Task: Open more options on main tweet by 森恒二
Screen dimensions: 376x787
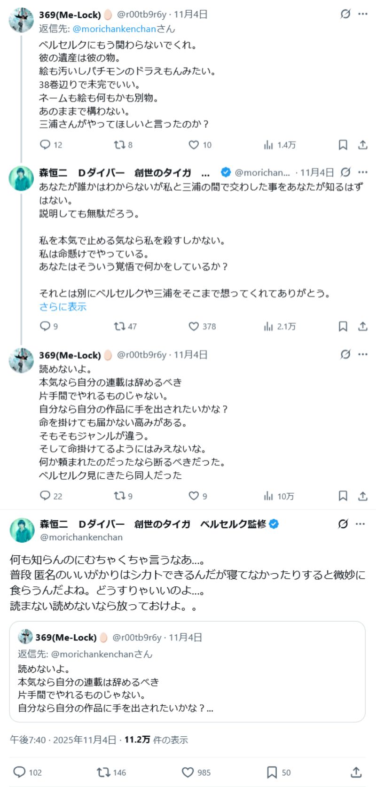Action: click(360, 524)
